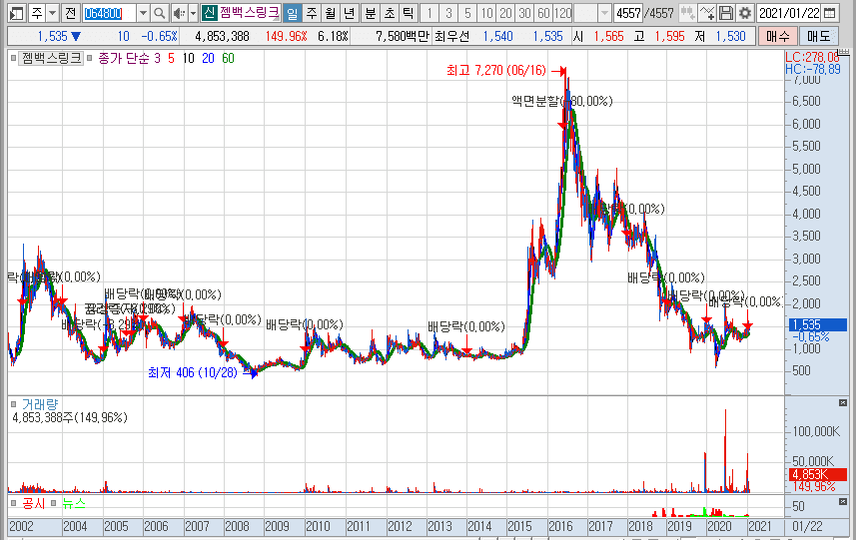Click the speaker sound icon
Image resolution: width=856 pixels, height=540 pixels.
pyautogui.click(x=178, y=13)
